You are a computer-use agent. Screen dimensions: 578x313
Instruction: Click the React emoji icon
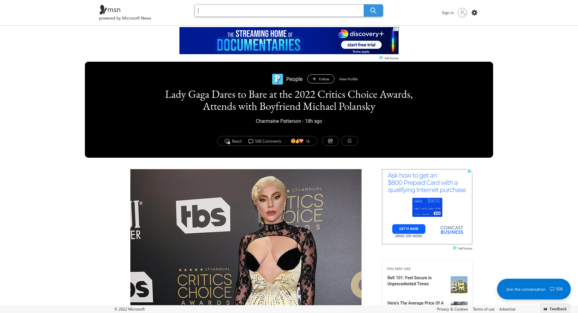pyautogui.click(x=227, y=141)
